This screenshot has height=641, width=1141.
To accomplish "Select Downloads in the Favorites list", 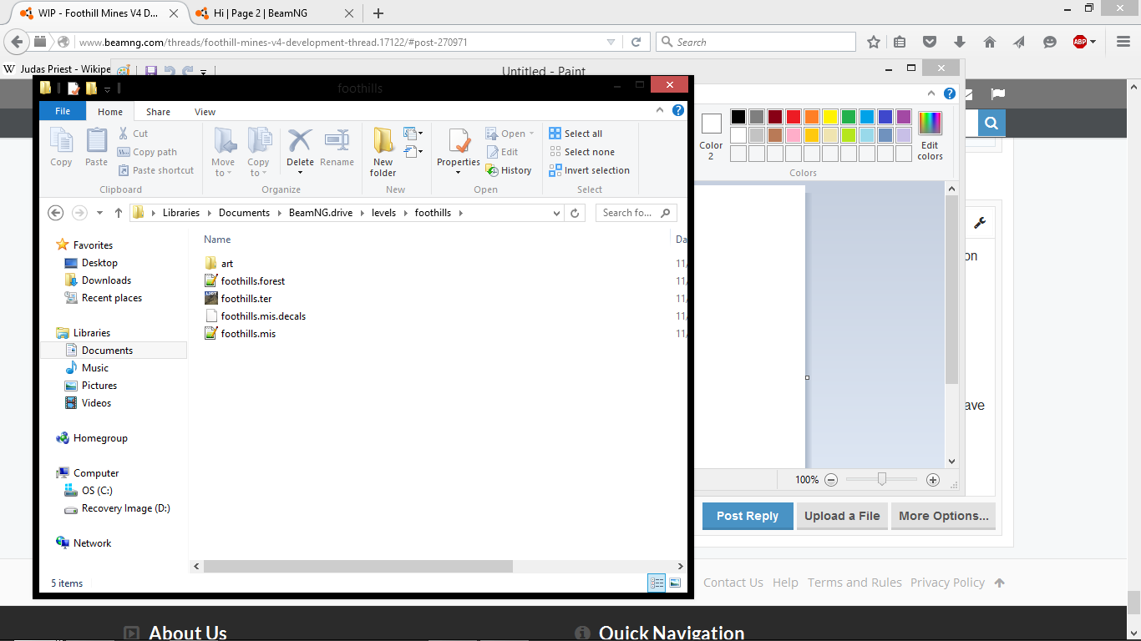I will [106, 280].
